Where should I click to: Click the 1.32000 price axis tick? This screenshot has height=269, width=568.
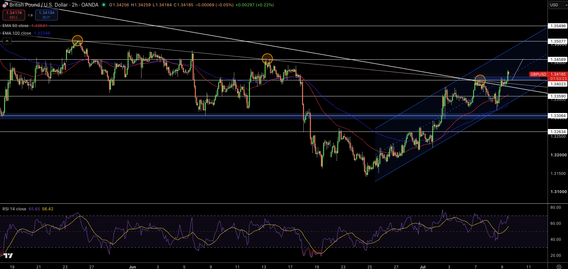coord(559,155)
